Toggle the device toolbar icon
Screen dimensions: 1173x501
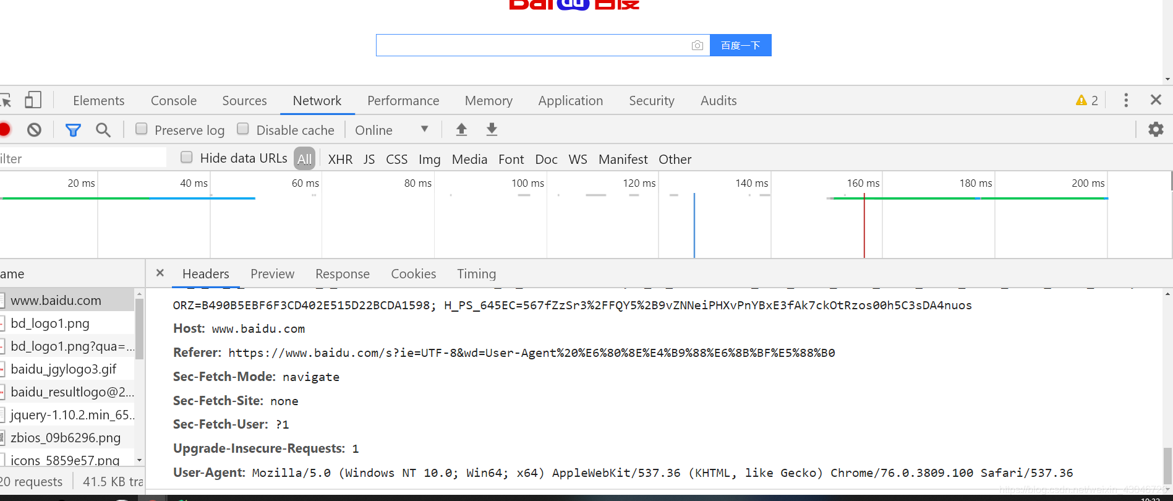(33, 100)
